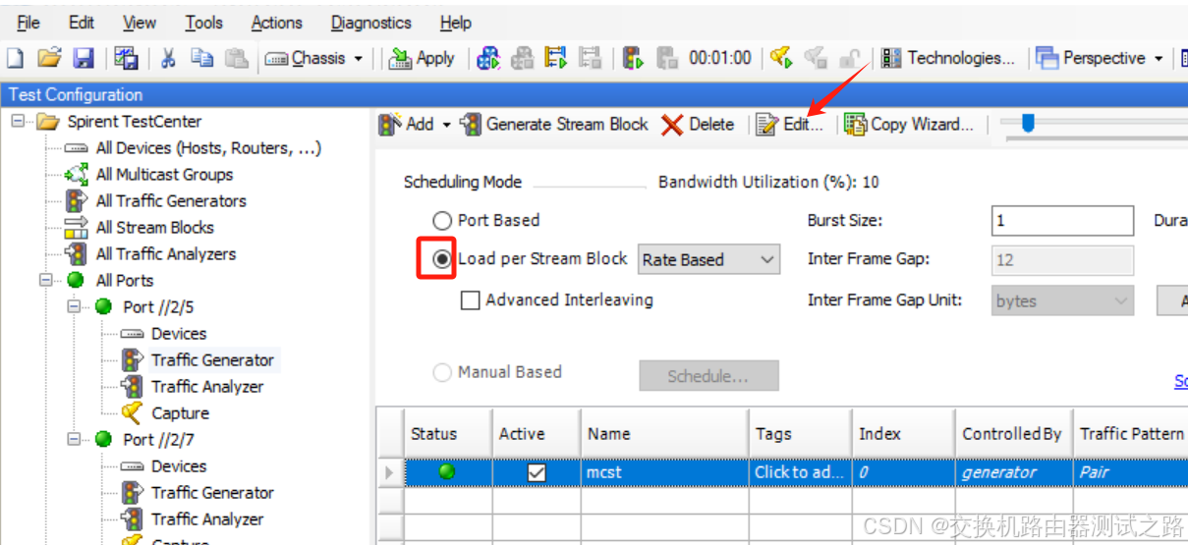1188x545 pixels.
Task: Click the Open folder toolbar icon
Action: [x=49, y=58]
